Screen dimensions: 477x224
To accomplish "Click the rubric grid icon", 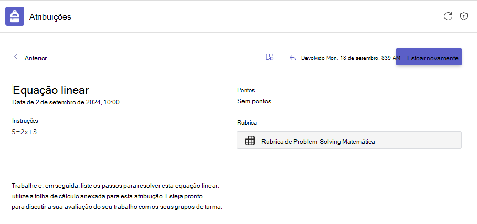I will click(x=250, y=141).
